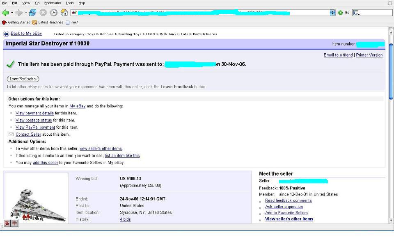The image size is (394, 246).
Task: Go to the Home page icon
Action: 64,12
